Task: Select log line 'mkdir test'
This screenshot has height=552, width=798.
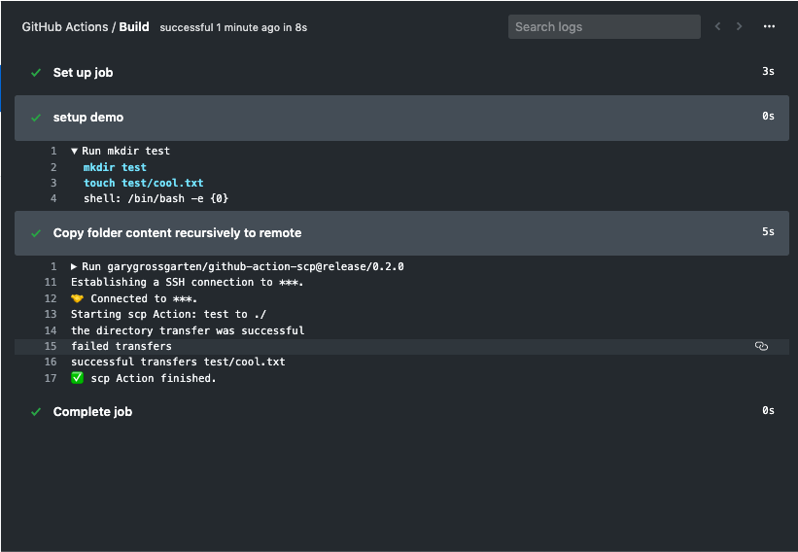Action: (115, 167)
